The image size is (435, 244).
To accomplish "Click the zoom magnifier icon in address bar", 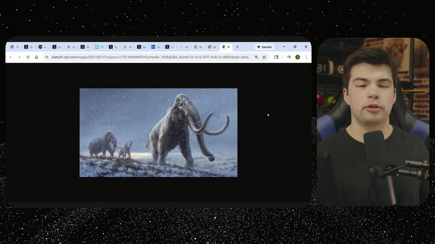I will point(257,57).
